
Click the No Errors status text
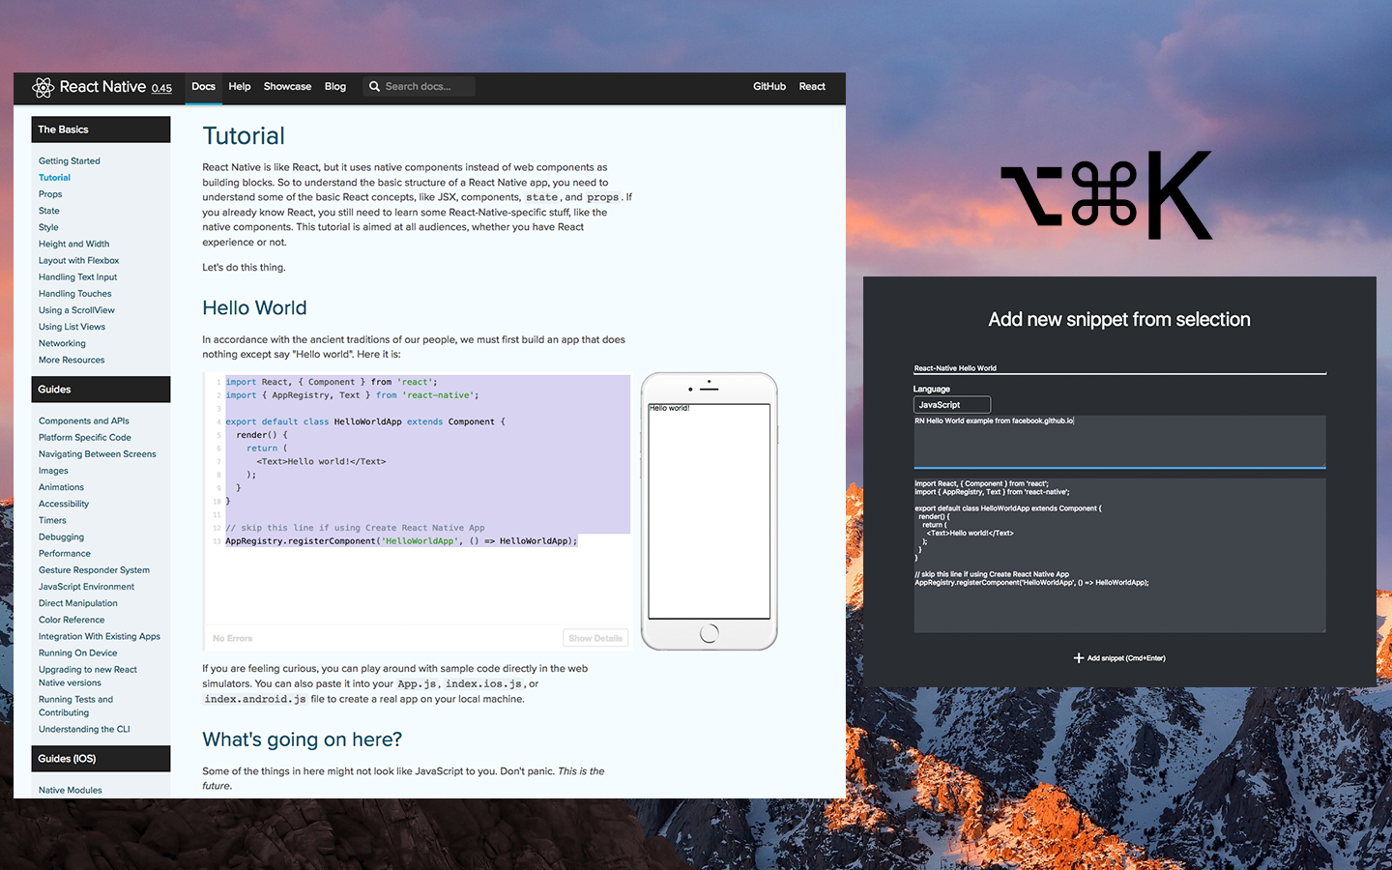point(232,638)
